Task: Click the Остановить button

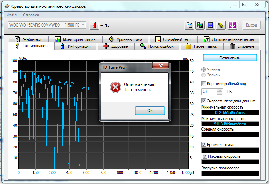Action: click(230, 58)
